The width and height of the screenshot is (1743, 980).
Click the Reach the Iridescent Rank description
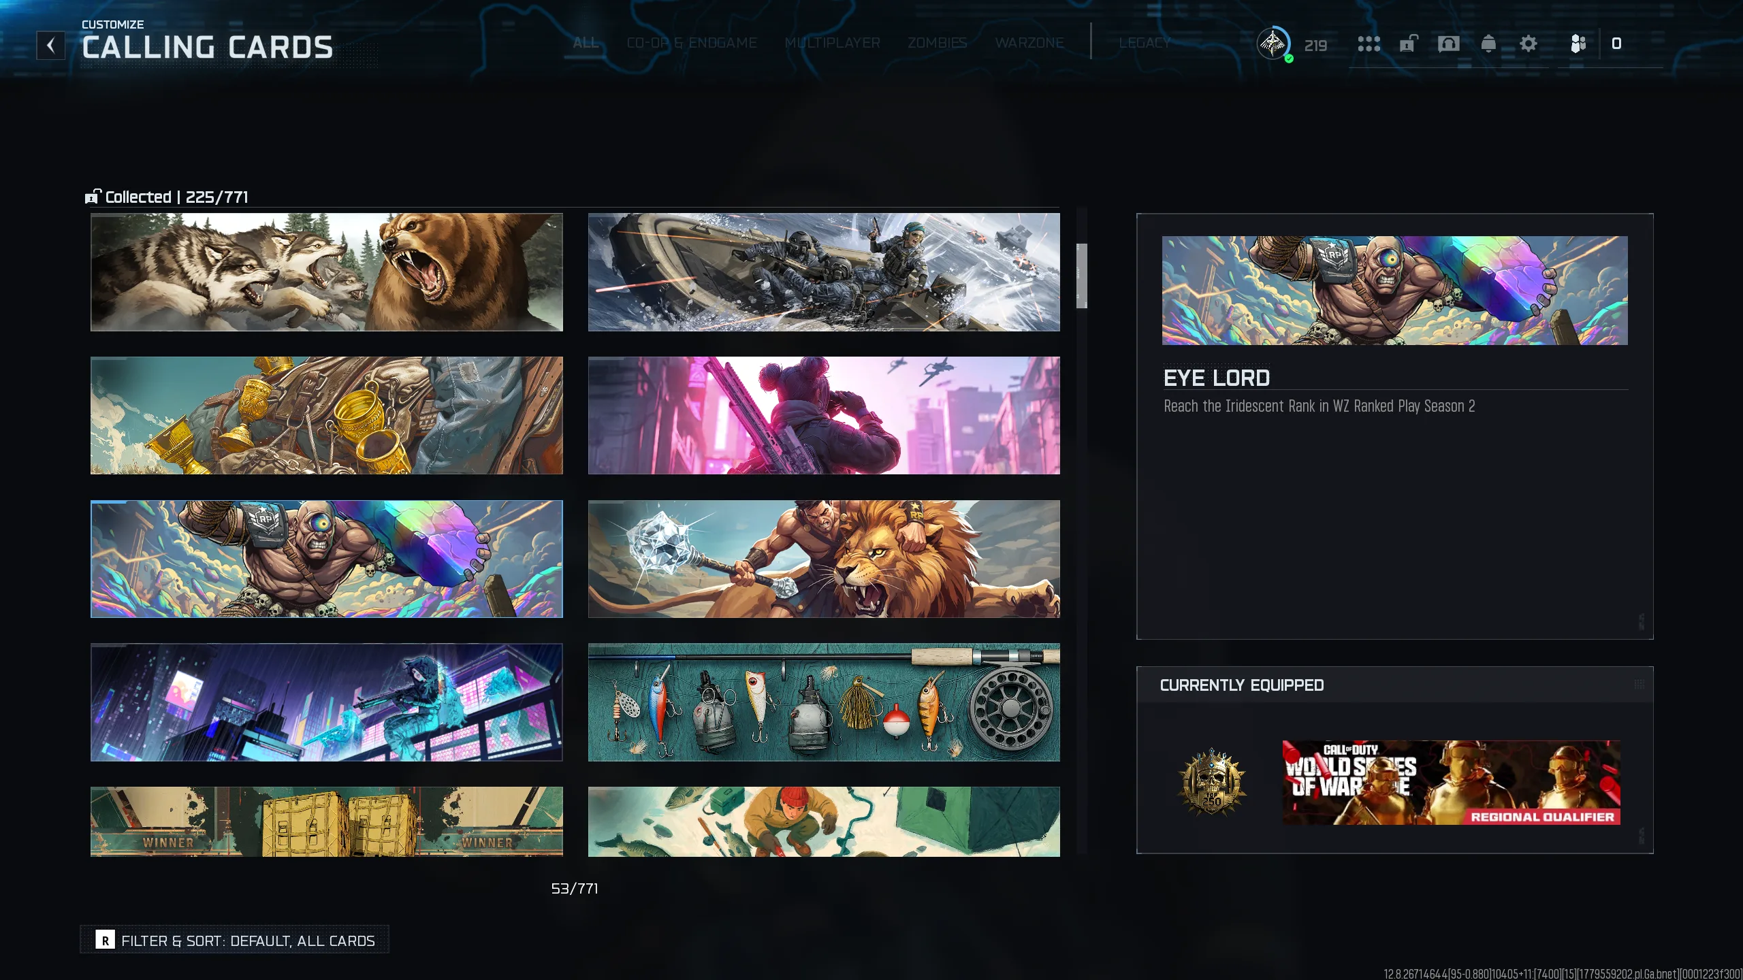[1319, 406]
